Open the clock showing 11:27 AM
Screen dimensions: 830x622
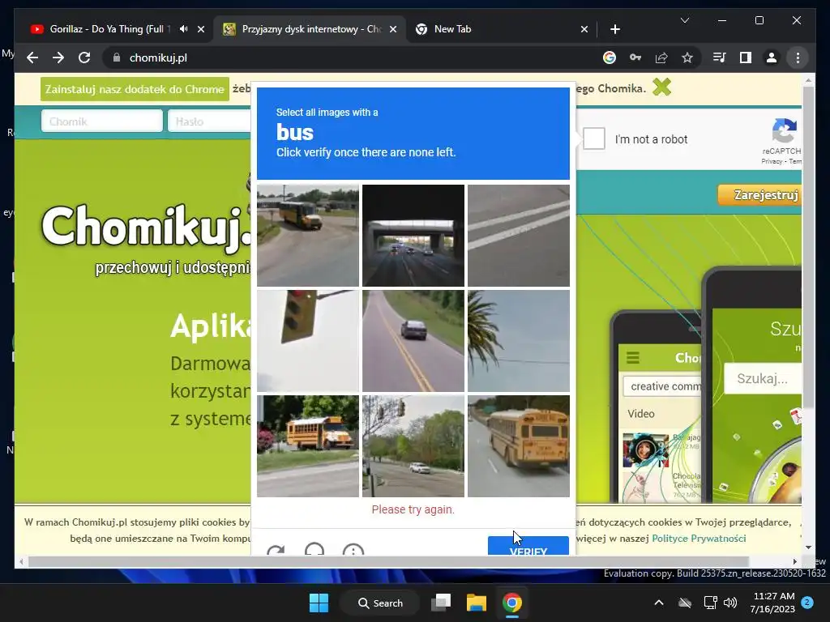tap(772, 603)
